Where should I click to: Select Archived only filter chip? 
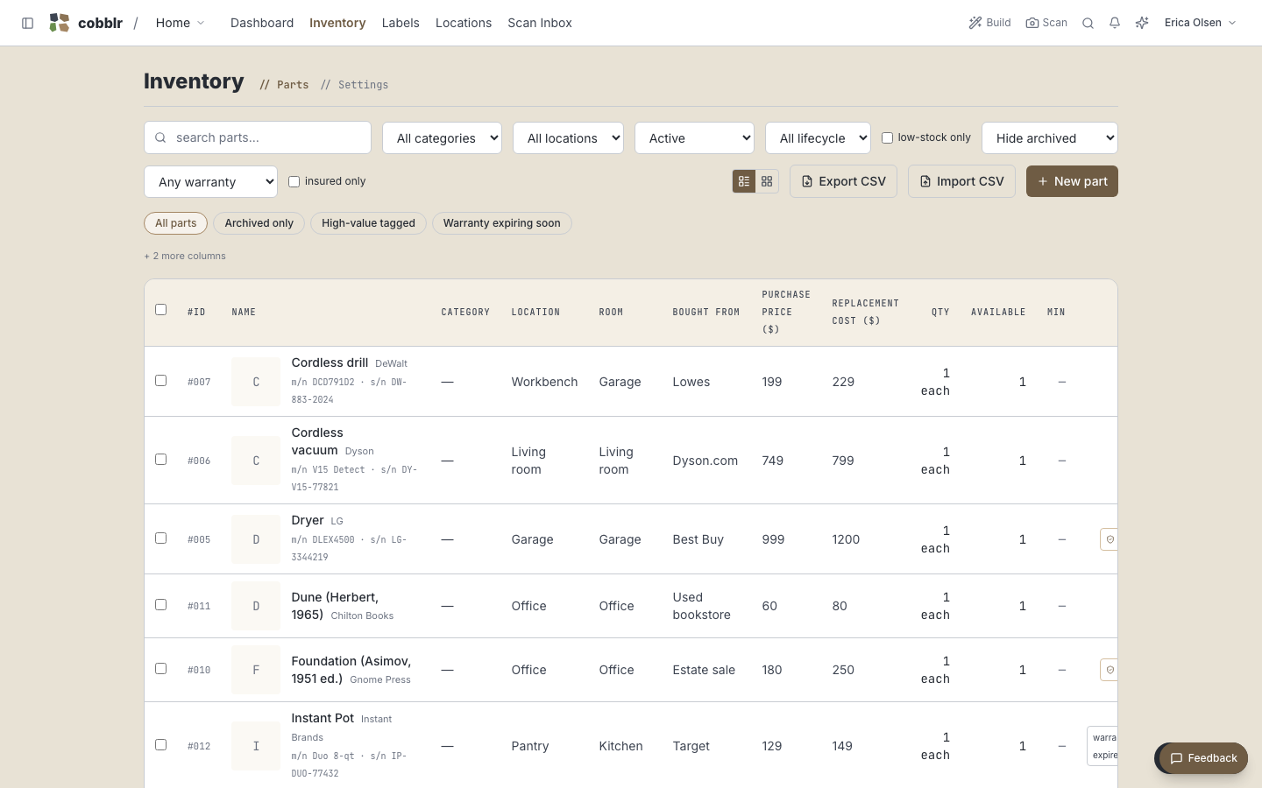click(x=259, y=223)
